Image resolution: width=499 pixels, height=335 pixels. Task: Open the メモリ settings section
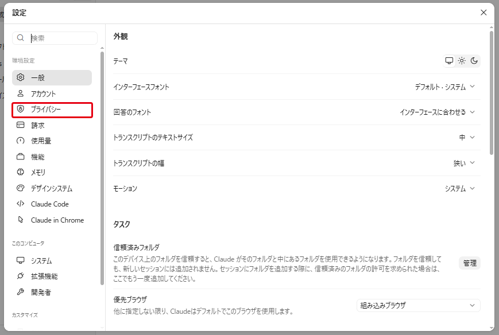52,172
